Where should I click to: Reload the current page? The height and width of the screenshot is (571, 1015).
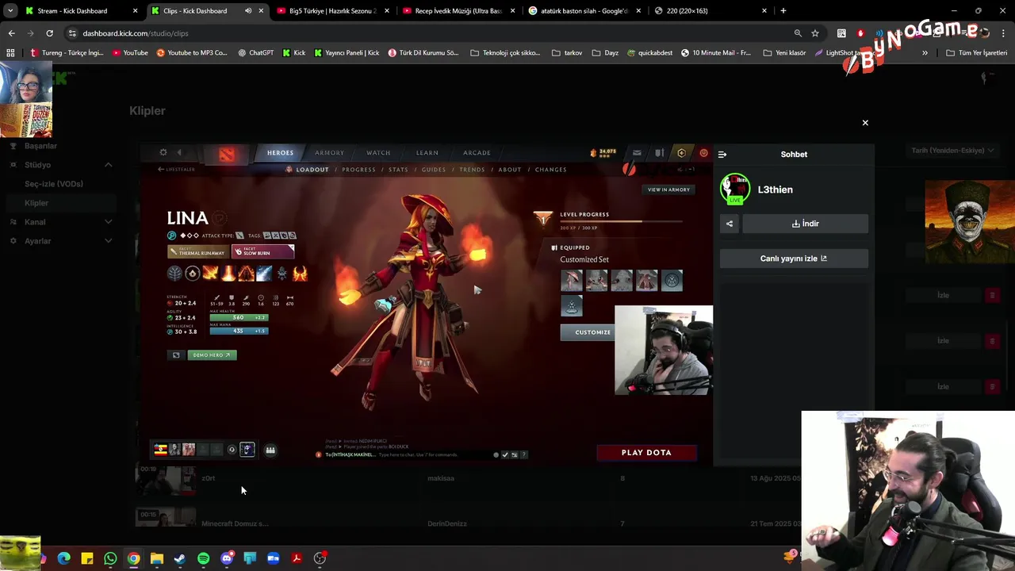point(49,33)
